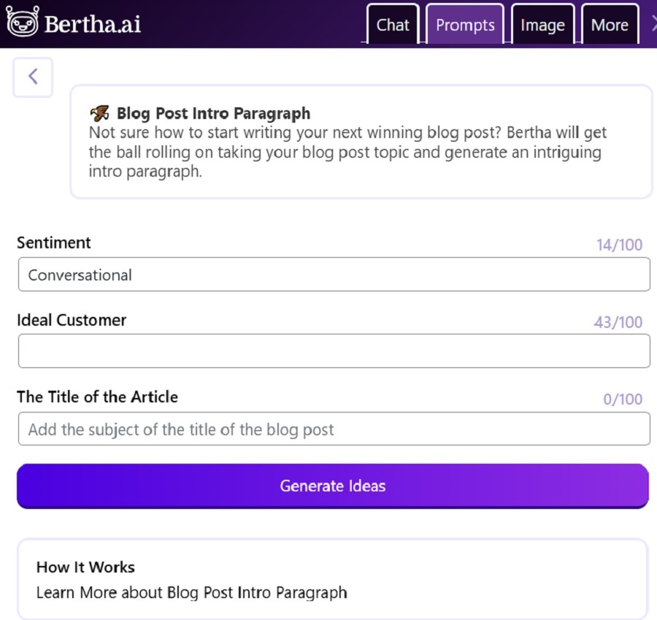657x620 pixels.
Task: Click inside the Sentiment input field
Action: (334, 275)
